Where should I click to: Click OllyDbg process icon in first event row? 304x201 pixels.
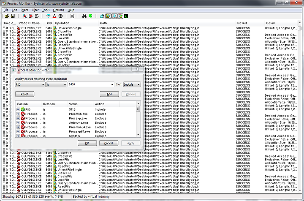pos(19,28)
